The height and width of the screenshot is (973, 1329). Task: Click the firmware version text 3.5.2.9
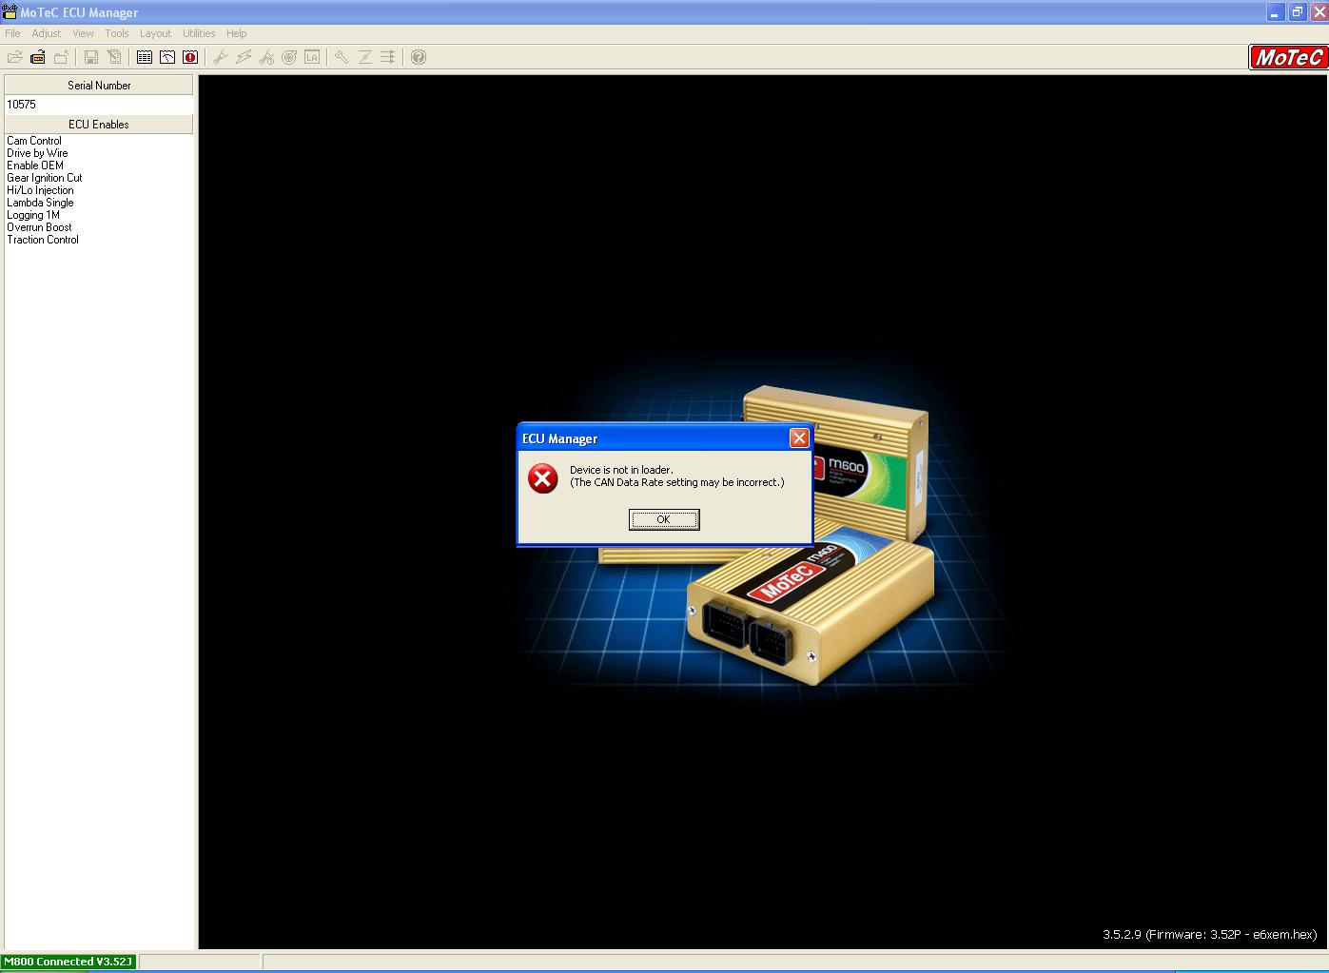coord(1209,934)
